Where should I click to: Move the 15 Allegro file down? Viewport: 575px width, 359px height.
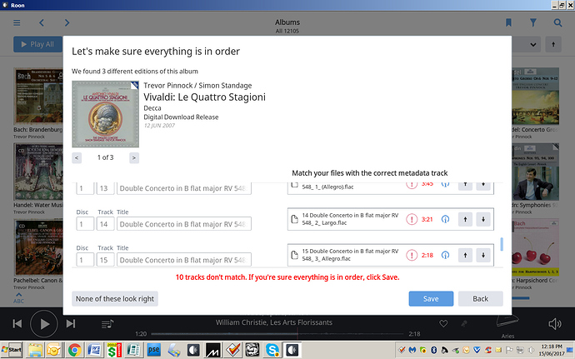[x=483, y=255]
